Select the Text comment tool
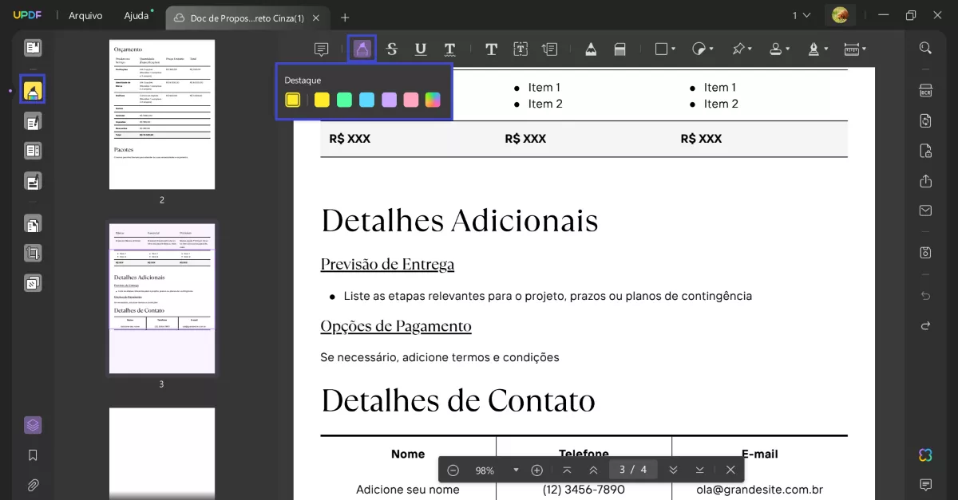This screenshot has height=500, width=958. click(x=491, y=49)
